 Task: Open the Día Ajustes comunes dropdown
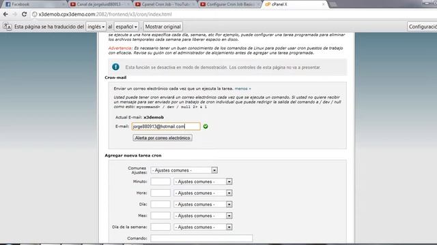(203, 204)
